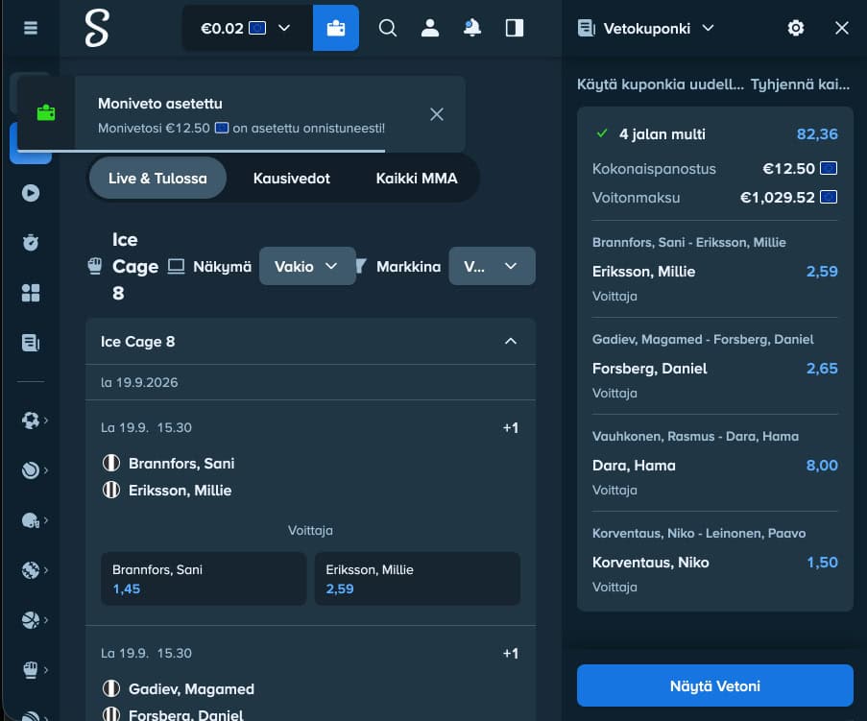The height and width of the screenshot is (721, 867).
Task: Select Eriksson, Millie odds 2,59 button
Action: (x=418, y=578)
